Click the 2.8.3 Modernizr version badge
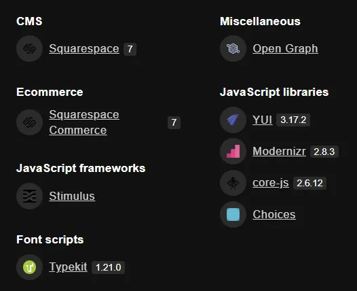Viewport: 357px width, 291px height. coord(324,152)
